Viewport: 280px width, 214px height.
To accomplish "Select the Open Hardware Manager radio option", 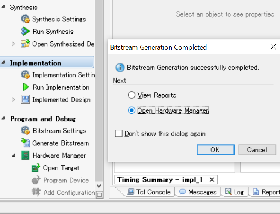I will (x=132, y=110).
